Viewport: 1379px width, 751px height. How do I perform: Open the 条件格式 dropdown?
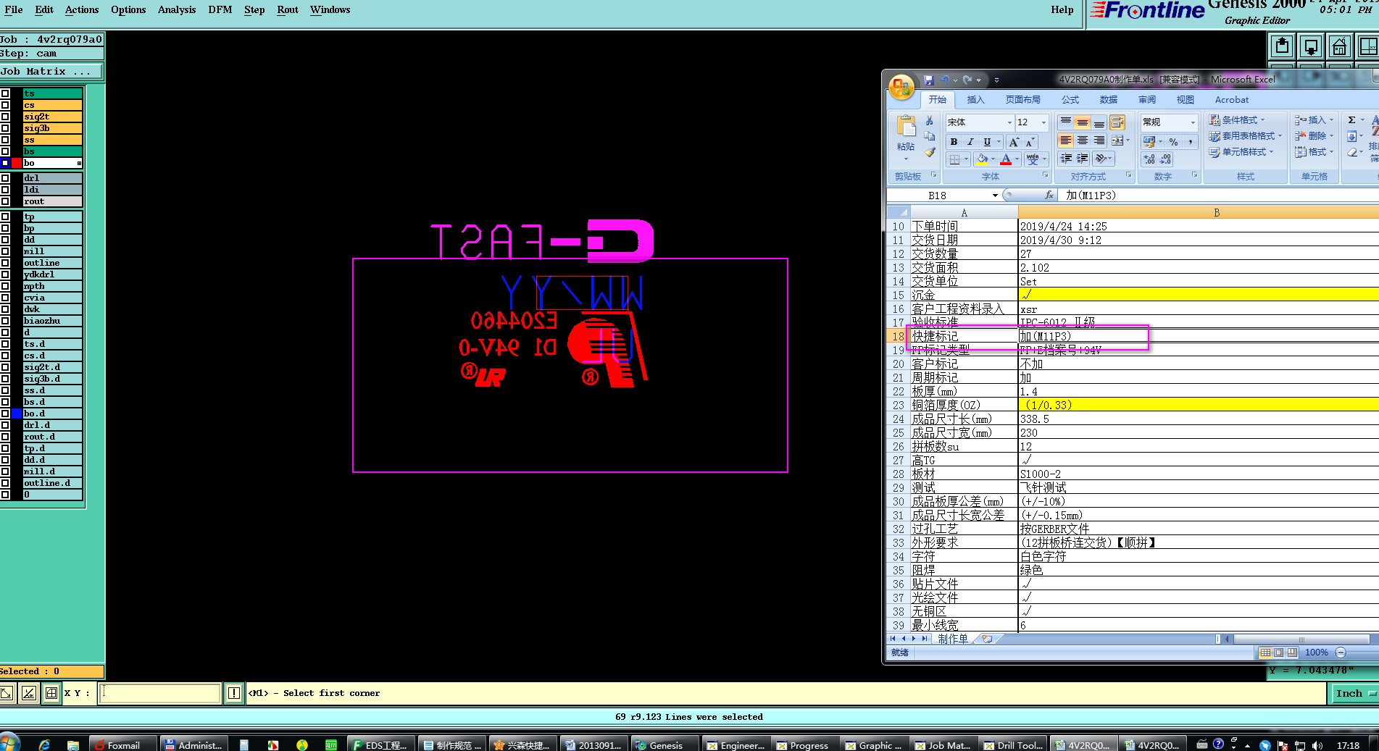1237,120
